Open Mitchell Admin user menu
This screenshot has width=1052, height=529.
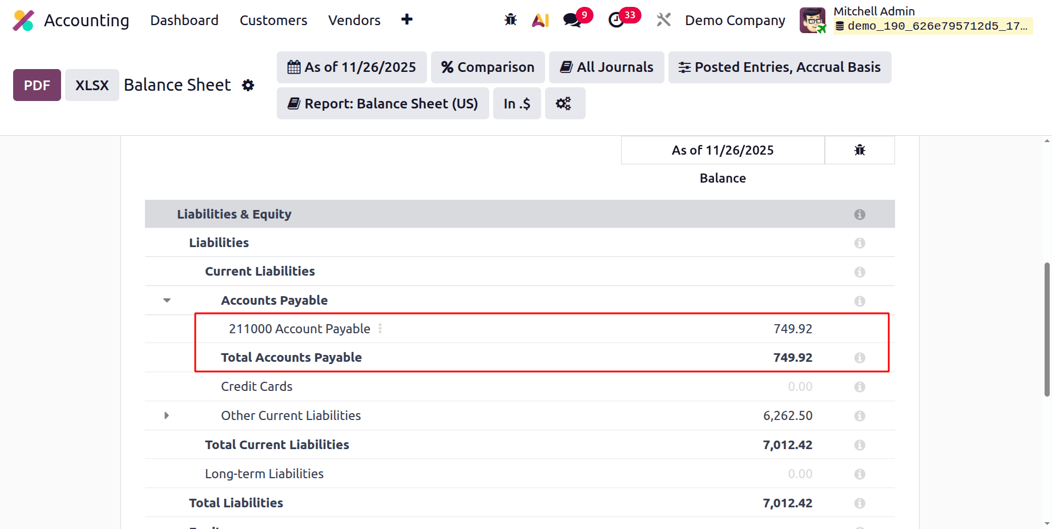916,21
